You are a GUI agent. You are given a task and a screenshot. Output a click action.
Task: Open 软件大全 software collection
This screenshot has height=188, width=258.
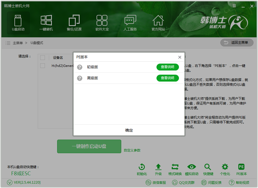coord(102,23)
